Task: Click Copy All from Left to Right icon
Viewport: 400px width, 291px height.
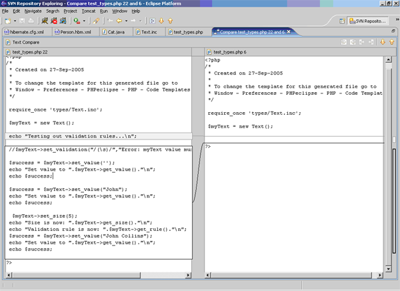Action: tap(344, 42)
